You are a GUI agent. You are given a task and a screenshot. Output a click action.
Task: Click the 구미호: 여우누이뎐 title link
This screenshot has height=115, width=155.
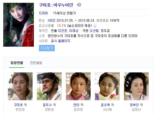pos(56,5)
